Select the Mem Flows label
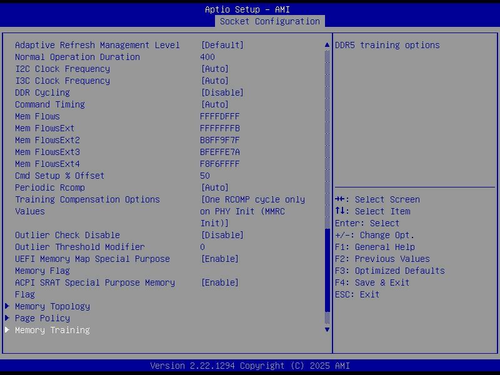Image resolution: width=500 pixels, height=375 pixels. tap(37, 116)
